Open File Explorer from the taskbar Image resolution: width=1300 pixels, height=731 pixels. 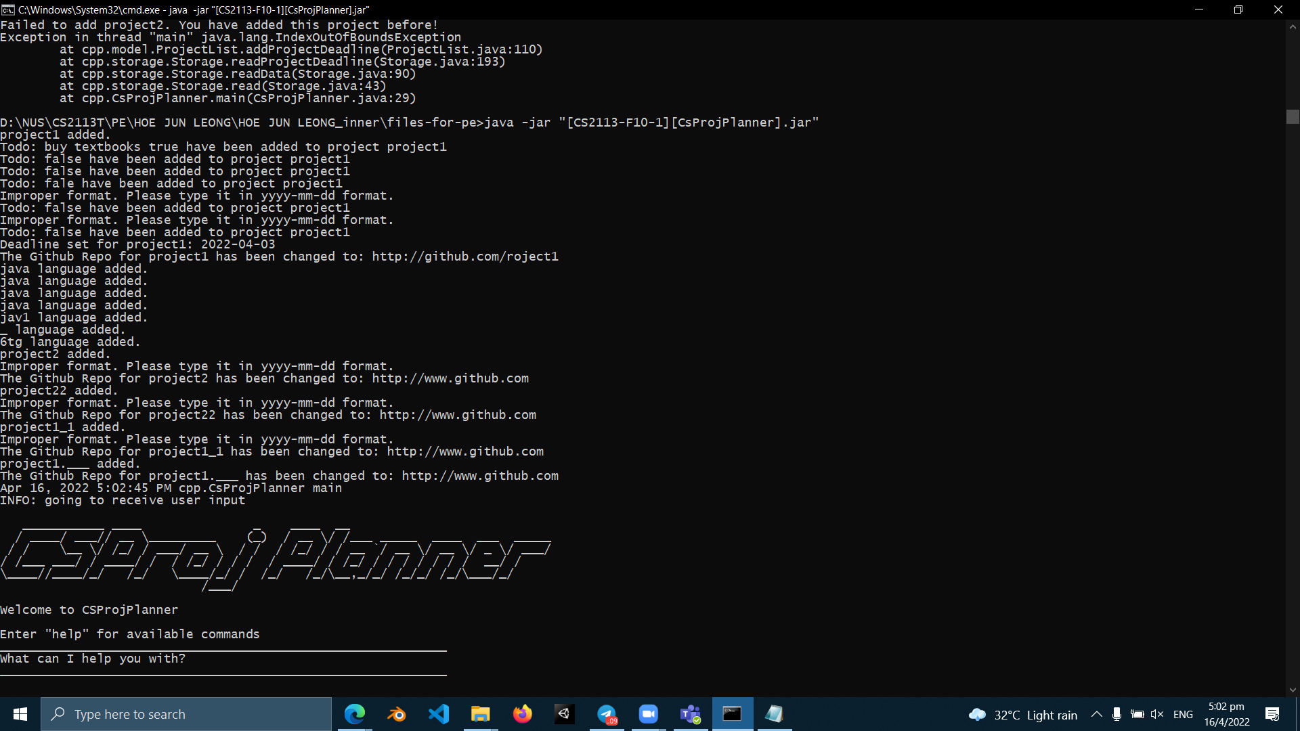pos(481,714)
